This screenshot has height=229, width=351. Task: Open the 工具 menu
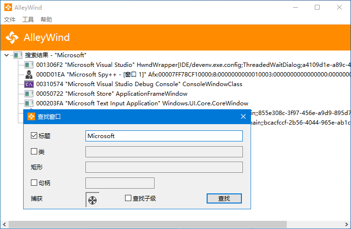(x=28, y=20)
